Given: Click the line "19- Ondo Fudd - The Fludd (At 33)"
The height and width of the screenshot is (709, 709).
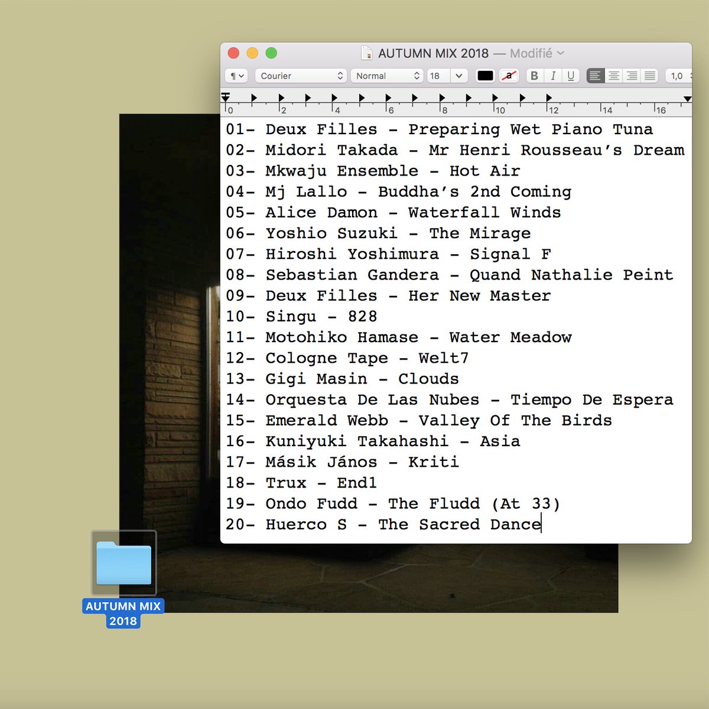Looking at the screenshot, I should [393, 503].
